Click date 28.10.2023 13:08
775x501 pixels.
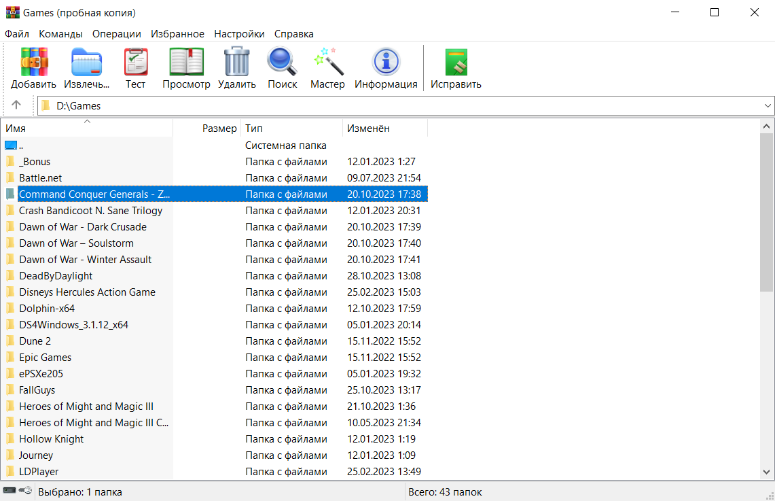coord(384,276)
